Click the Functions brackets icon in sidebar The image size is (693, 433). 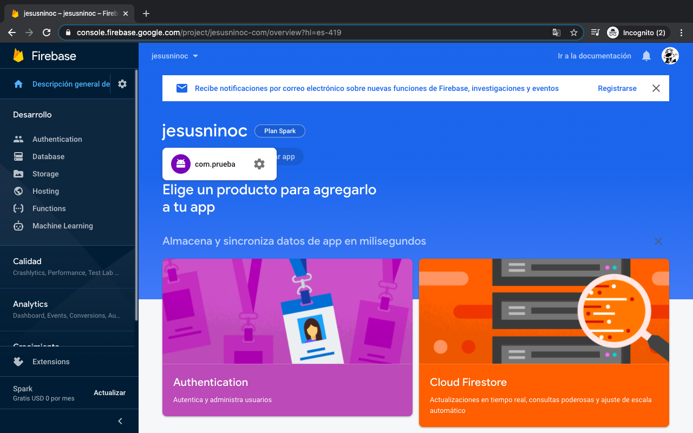(18, 208)
